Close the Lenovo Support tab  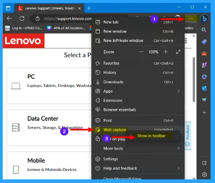[80, 8]
